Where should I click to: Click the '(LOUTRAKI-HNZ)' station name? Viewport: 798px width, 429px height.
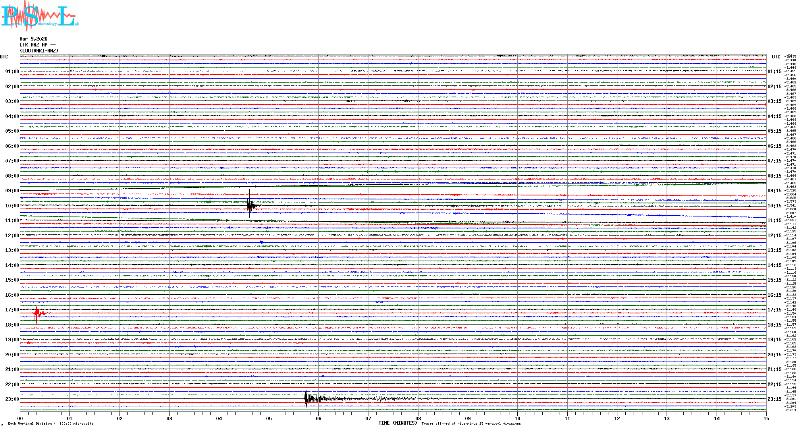tap(39, 51)
